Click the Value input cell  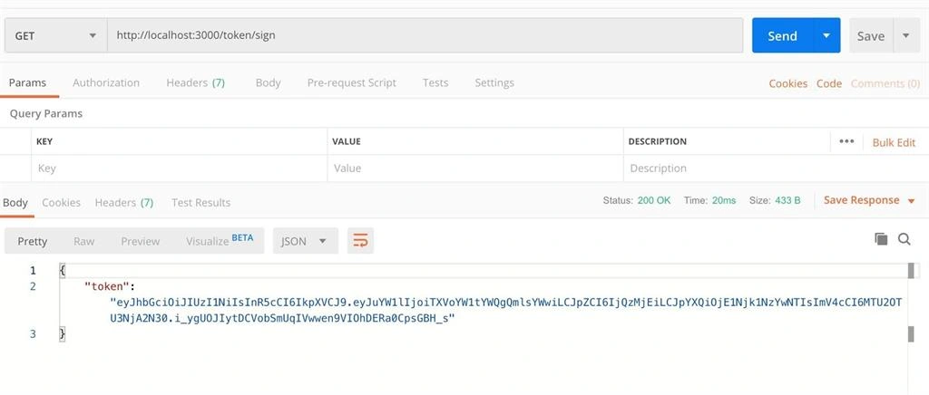(x=474, y=169)
